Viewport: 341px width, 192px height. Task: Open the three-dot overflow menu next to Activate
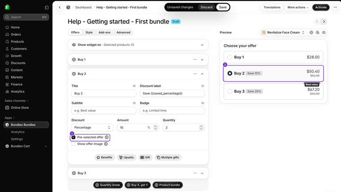pyautogui.click(x=335, y=7)
